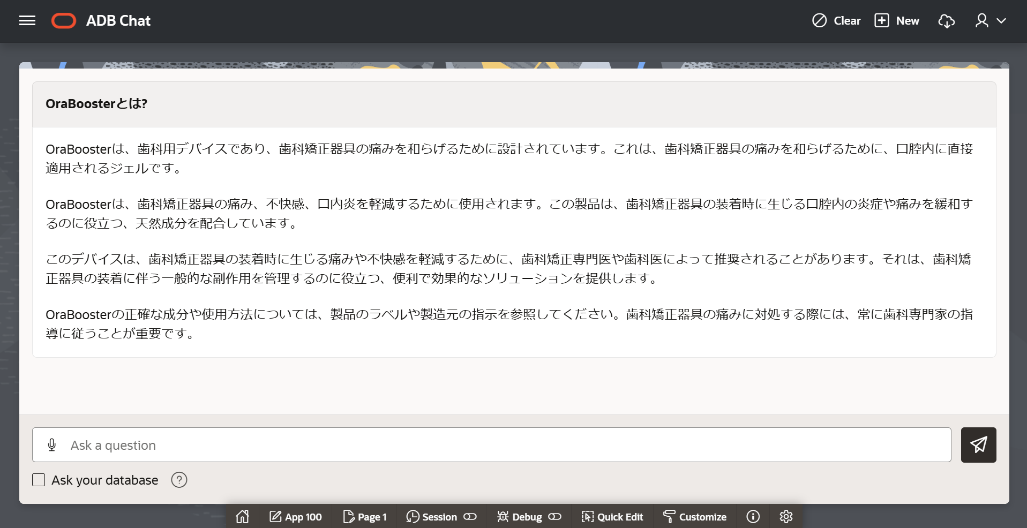Activate the microphone voice input
Viewport: 1027px width, 528px height.
(x=52, y=445)
